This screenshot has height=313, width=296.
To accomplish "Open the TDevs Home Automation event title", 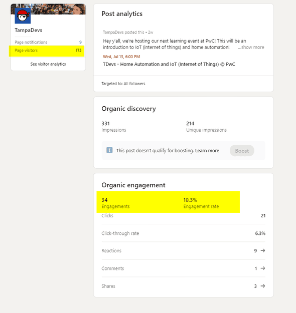I will (169, 64).
